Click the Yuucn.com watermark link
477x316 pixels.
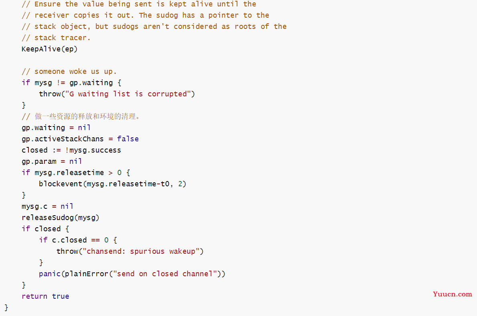453,294
